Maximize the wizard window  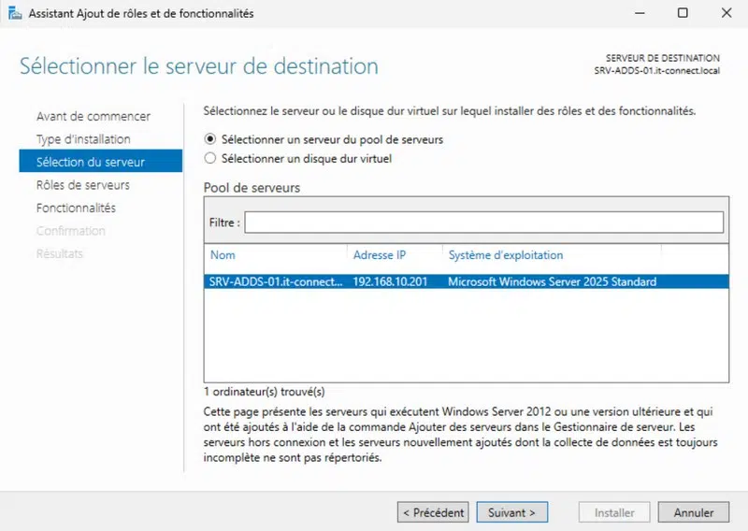[x=683, y=13]
